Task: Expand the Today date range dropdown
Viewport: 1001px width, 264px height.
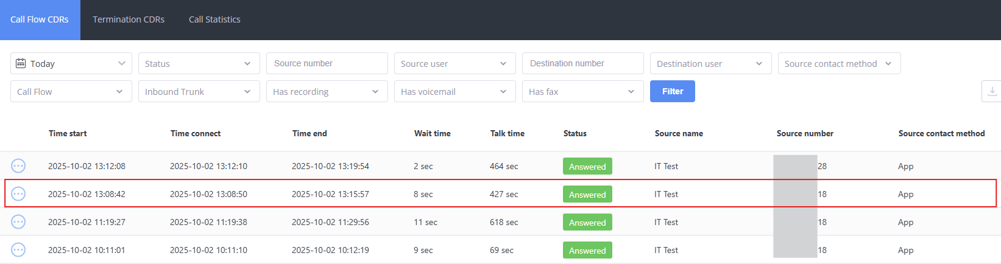Action: (x=71, y=63)
